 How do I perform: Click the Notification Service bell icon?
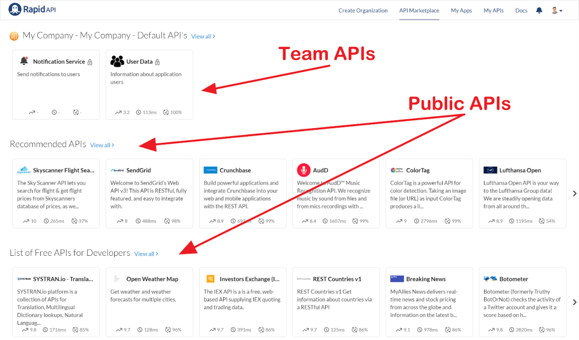[x=24, y=61]
